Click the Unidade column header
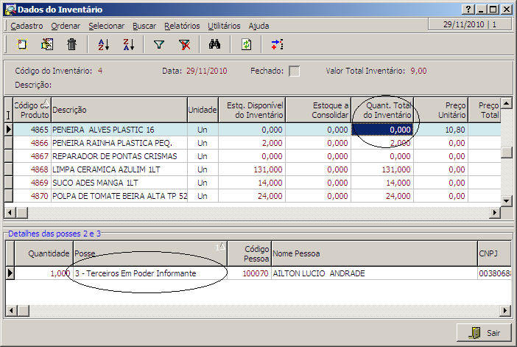Screen dimensions: 517x347 pyautogui.click(x=203, y=110)
